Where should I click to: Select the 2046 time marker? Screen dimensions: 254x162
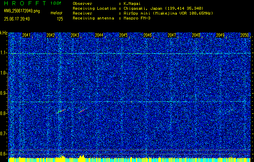(x=147, y=35)
